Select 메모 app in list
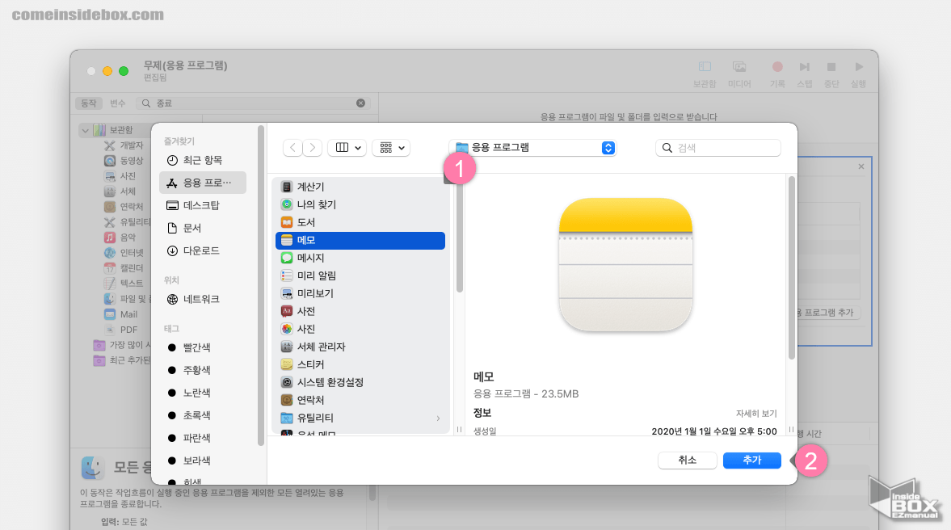951x530 pixels. pyautogui.click(x=360, y=240)
